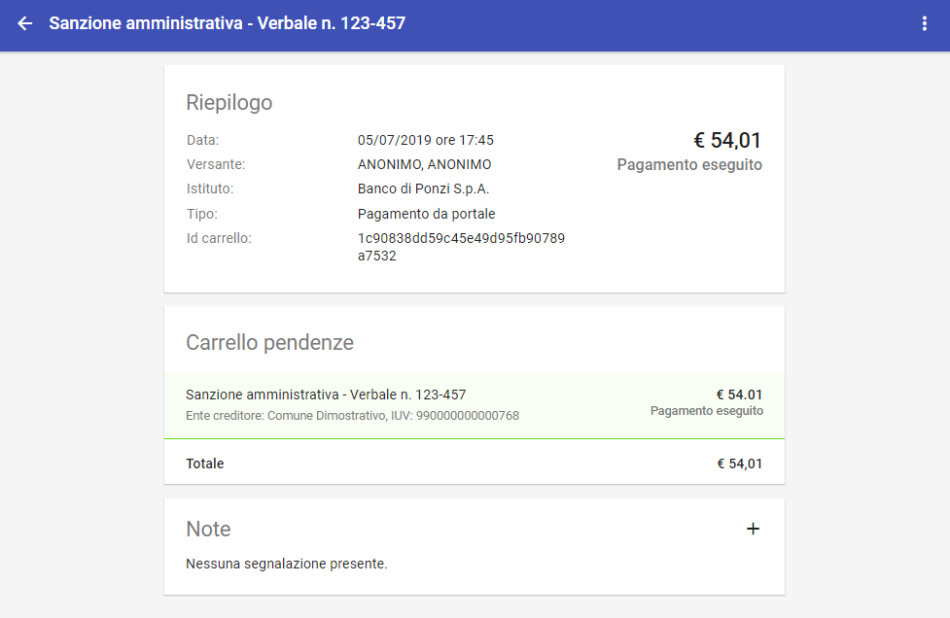Click the '€ 54.01' amount in pending row
Screen dimensions: 950x618
[739, 395]
